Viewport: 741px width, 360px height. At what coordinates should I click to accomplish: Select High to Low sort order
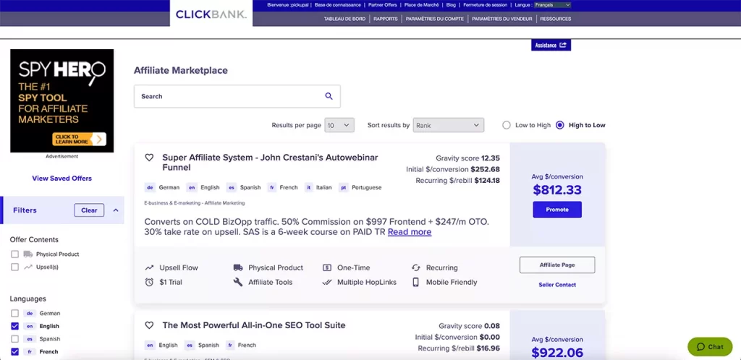tap(560, 125)
